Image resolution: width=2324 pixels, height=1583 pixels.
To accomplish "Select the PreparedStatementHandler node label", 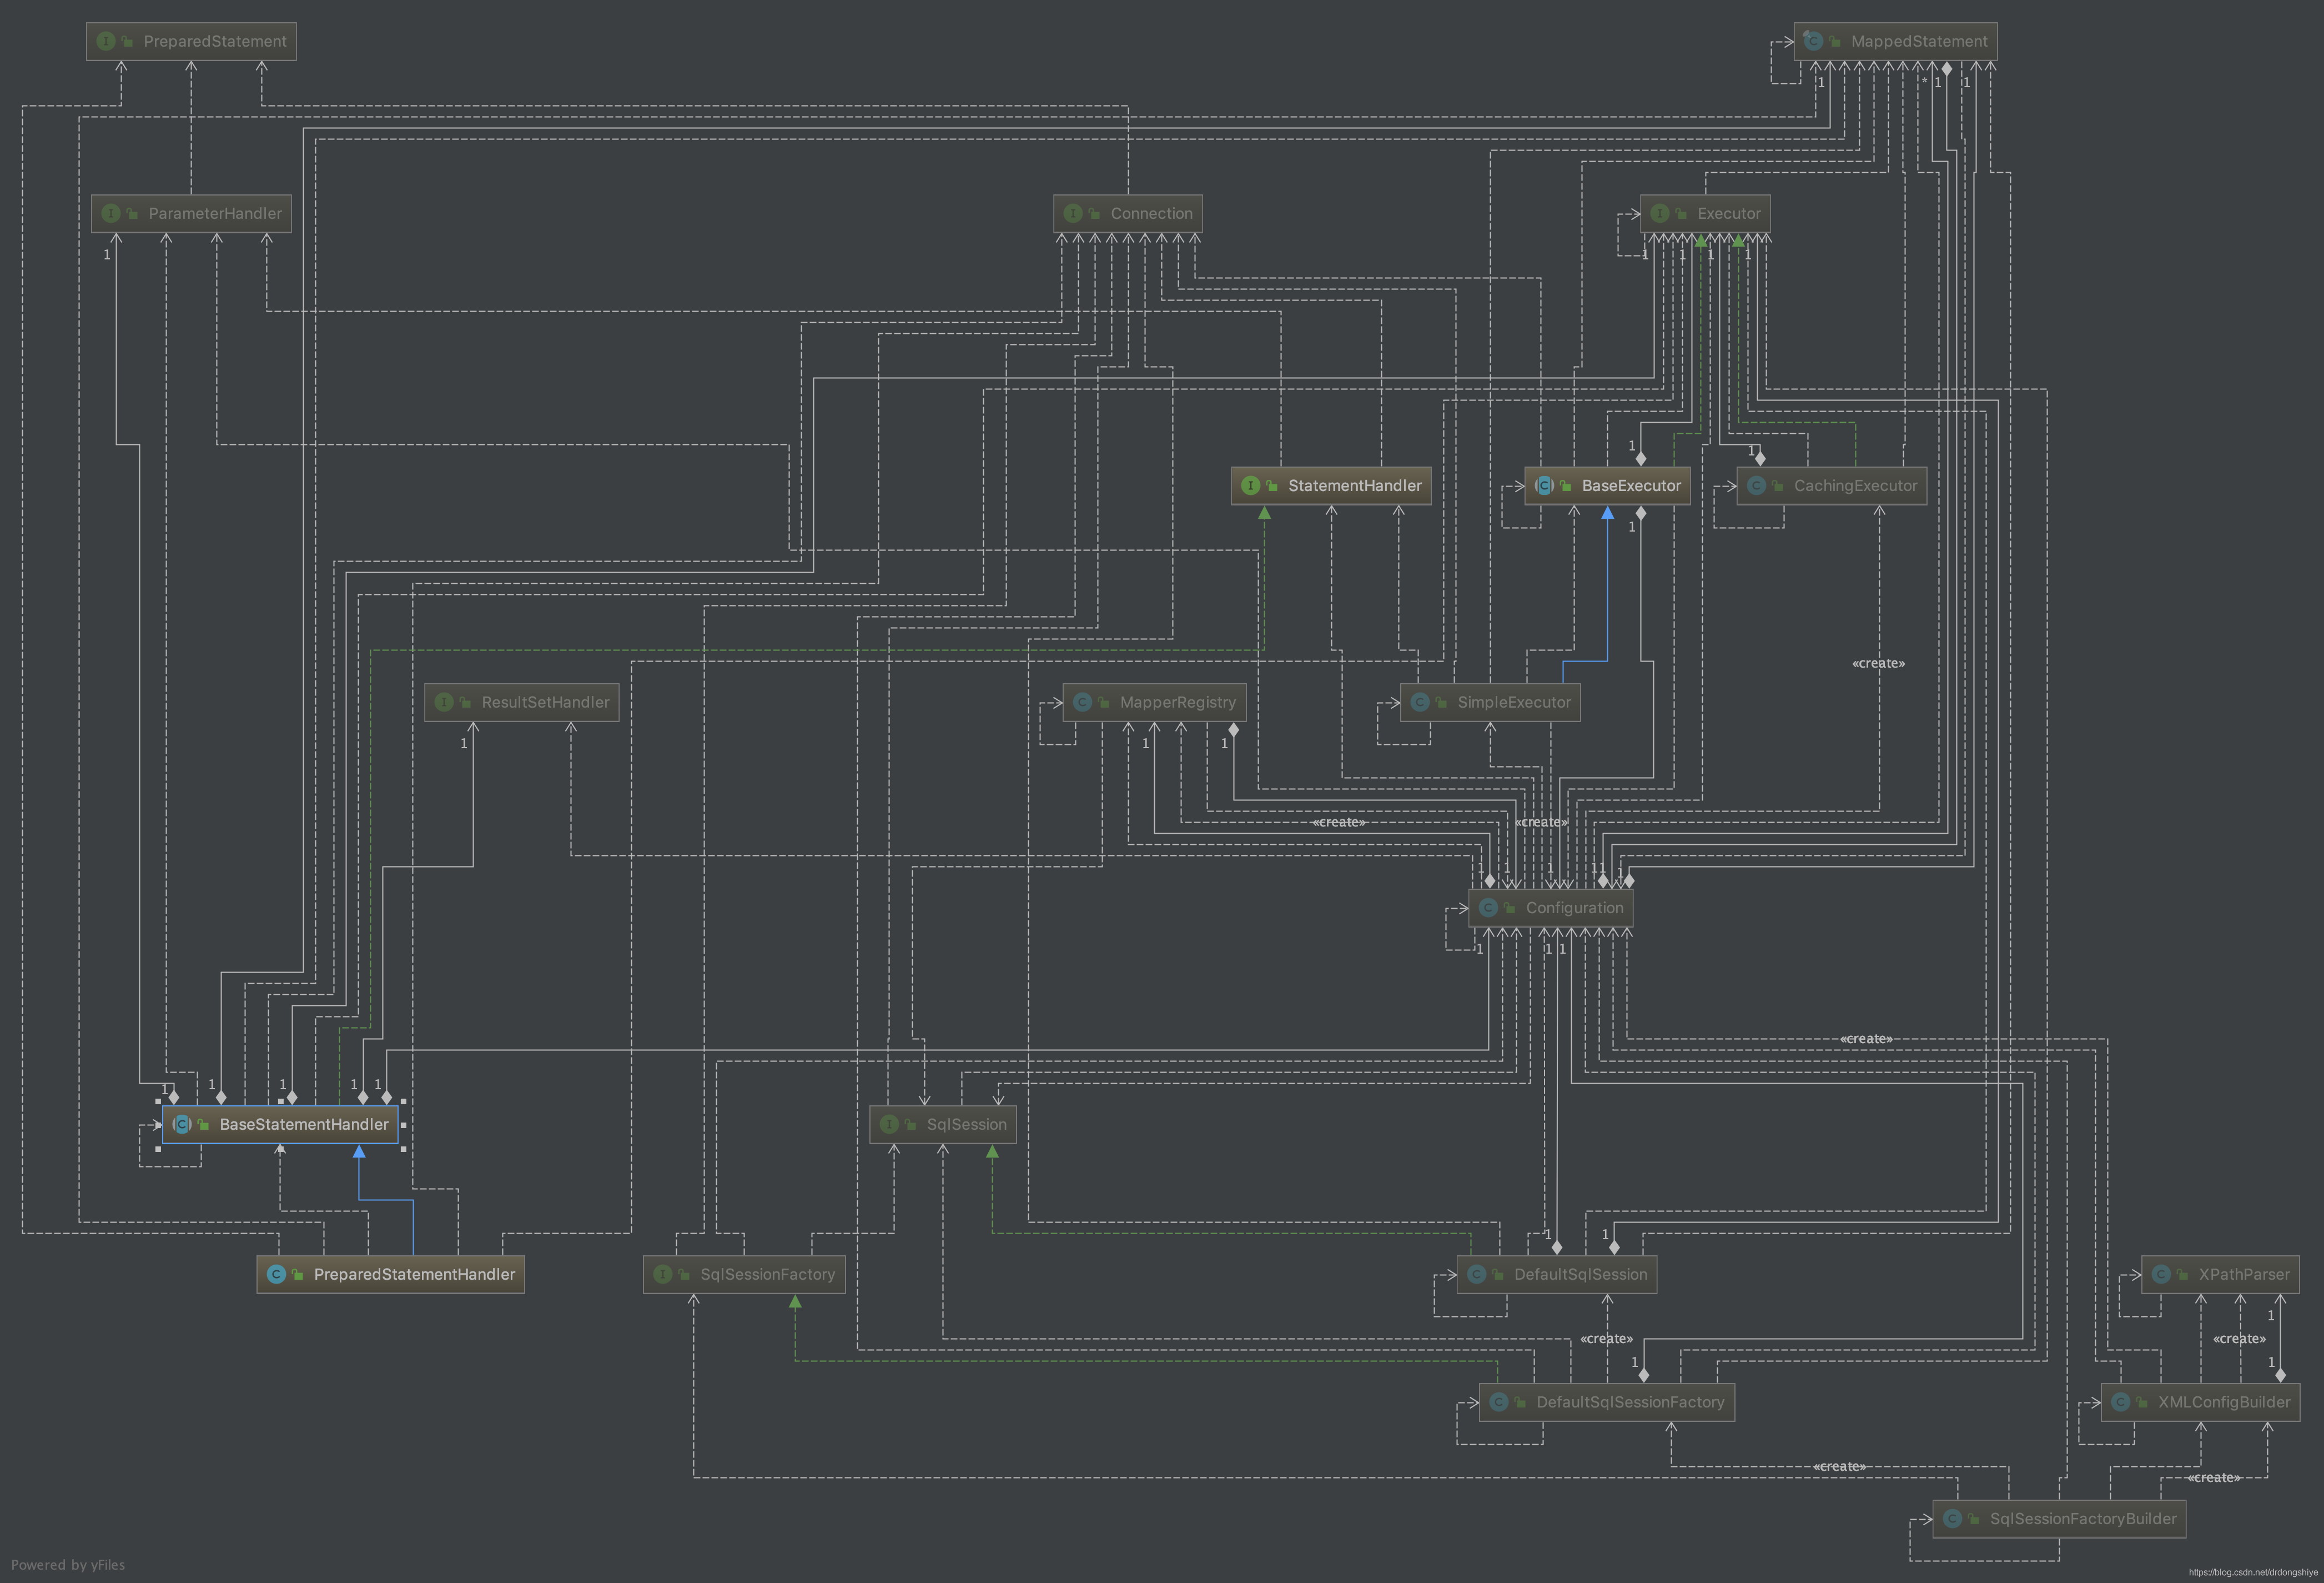I will 414,1274.
